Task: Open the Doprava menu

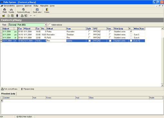Action: (x=20, y=6)
